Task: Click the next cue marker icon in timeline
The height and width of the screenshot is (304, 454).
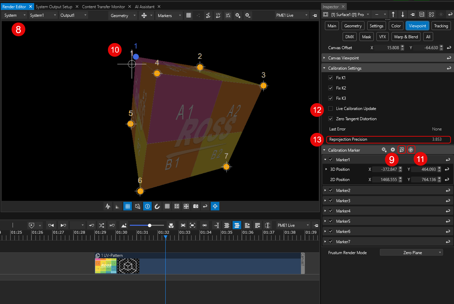Action: 63,225
